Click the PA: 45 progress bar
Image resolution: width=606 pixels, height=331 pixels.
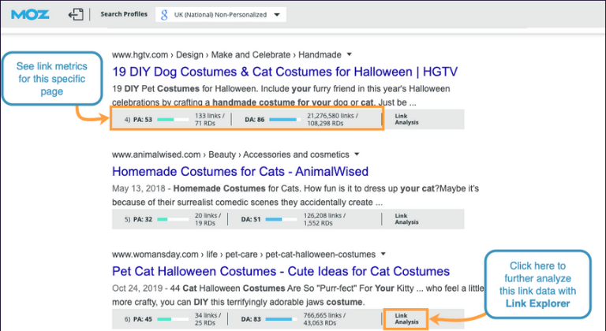173,319
